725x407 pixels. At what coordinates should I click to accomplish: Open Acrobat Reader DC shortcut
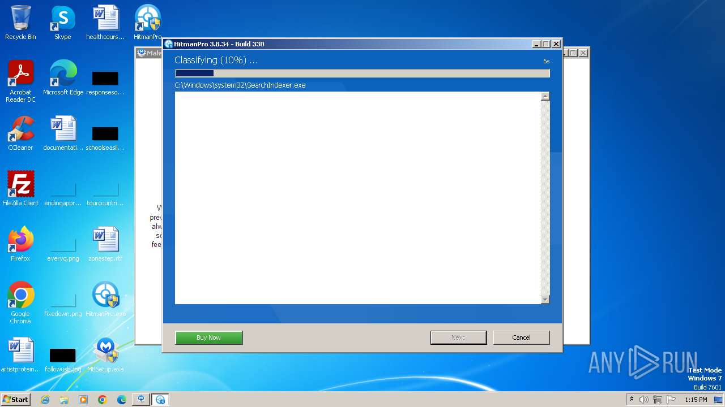point(20,81)
